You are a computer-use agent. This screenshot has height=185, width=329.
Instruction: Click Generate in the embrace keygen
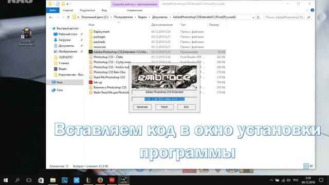pyautogui.click(x=142, y=107)
